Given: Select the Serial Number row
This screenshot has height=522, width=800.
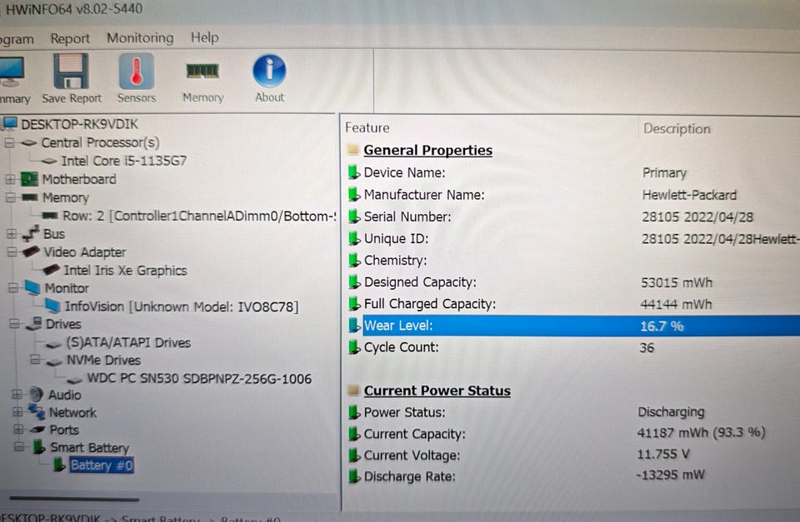Looking at the screenshot, I should pyautogui.click(x=572, y=216).
